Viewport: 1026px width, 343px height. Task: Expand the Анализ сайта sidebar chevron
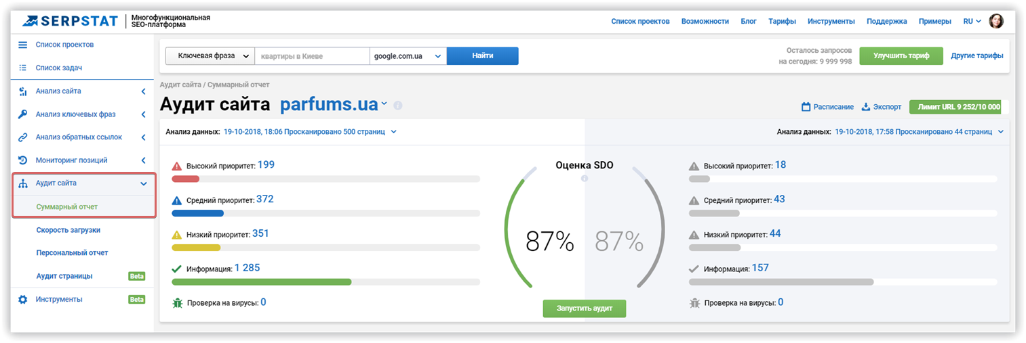[143, 91]
